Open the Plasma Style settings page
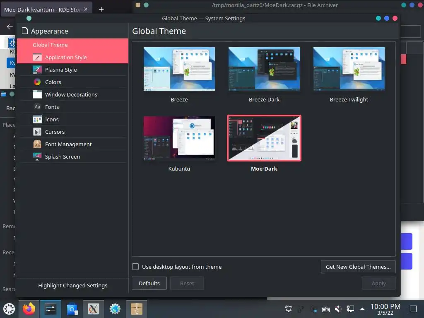Screen dimensions: 424x318 click(72, 70)
